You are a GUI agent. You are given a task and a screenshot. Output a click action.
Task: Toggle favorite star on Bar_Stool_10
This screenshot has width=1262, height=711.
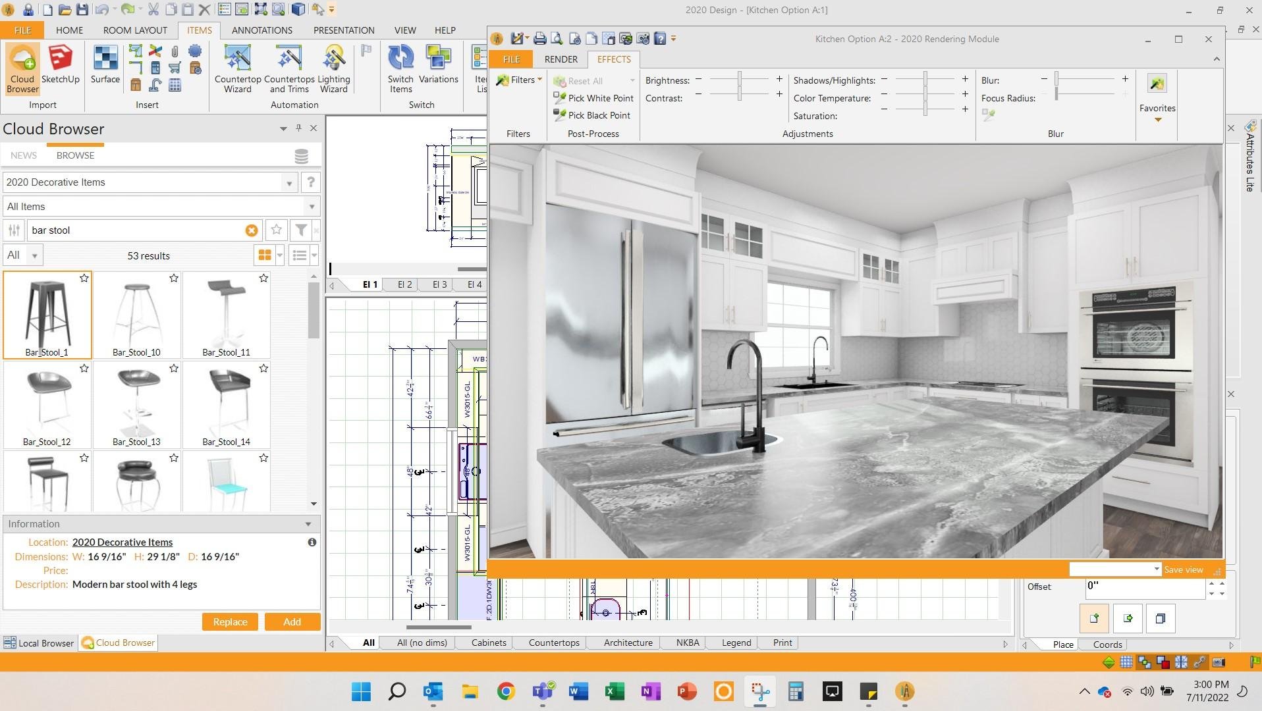coord(174,278)
